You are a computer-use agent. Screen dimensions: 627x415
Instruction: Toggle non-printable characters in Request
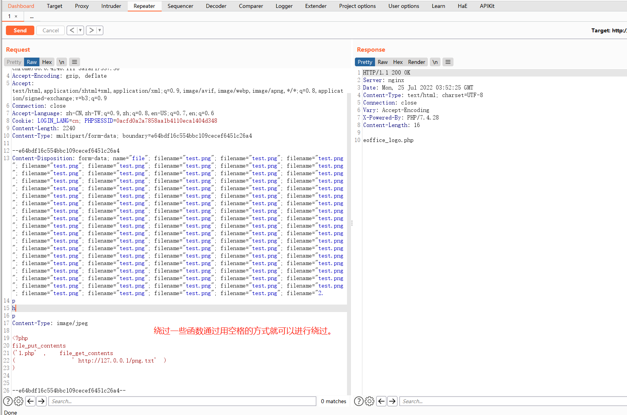62,62
